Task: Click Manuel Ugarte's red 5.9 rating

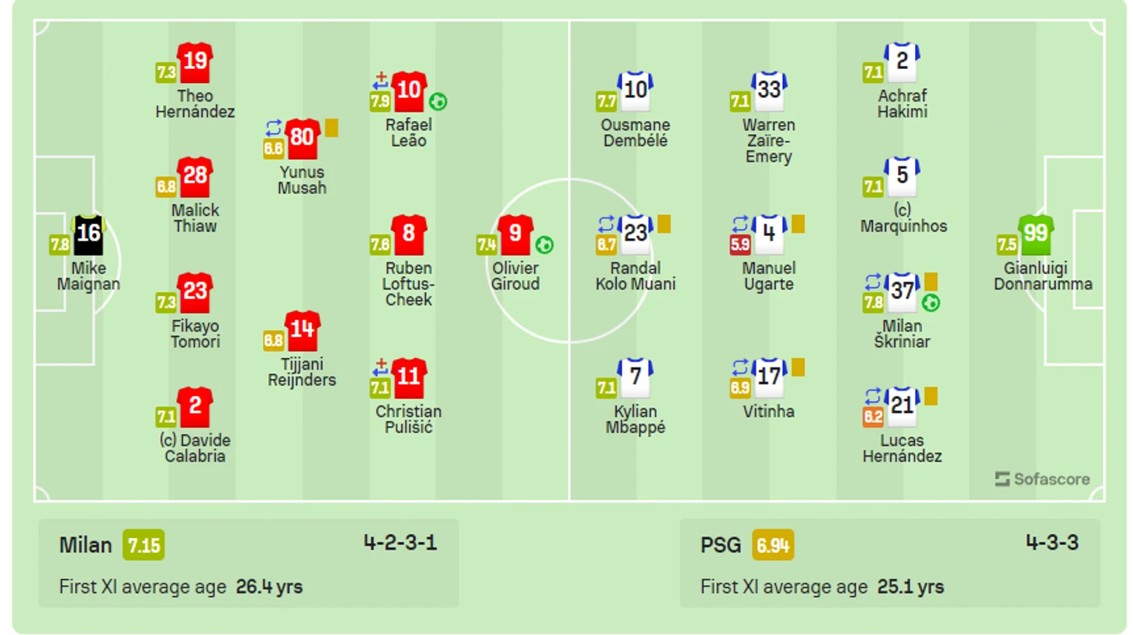Action: click(740, 245)
